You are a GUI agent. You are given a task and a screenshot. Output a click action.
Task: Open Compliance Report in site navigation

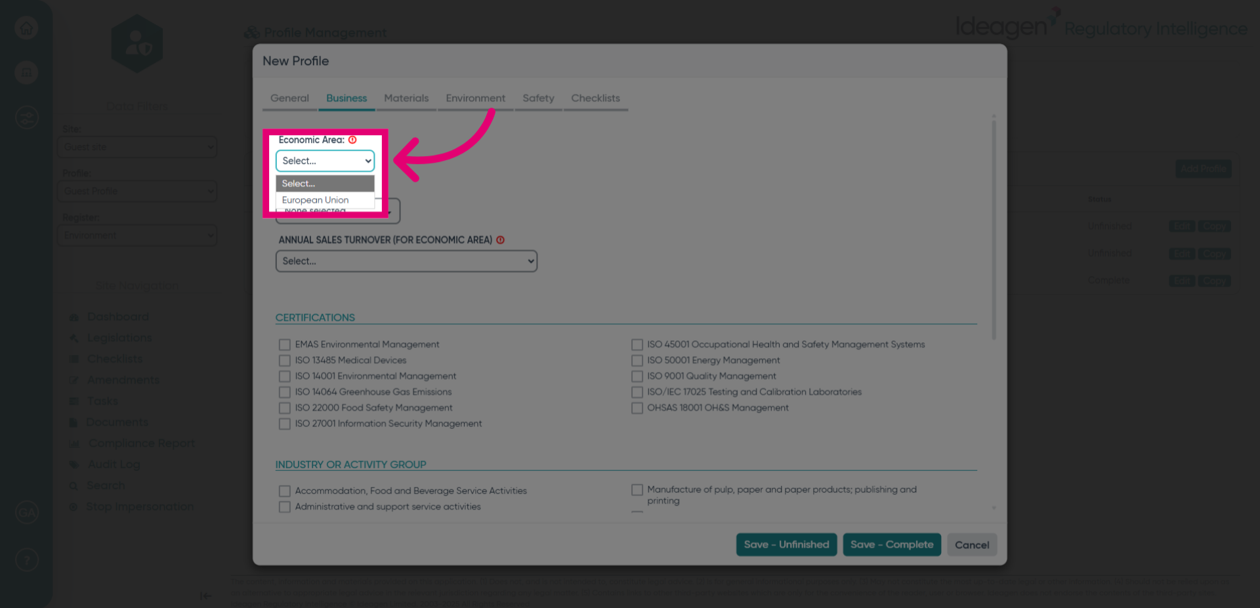tap(142, 443)
